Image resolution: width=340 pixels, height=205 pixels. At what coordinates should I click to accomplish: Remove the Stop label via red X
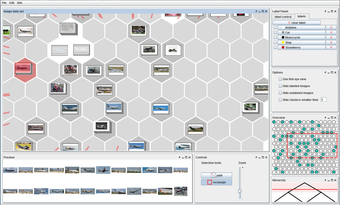click(331, 43)
